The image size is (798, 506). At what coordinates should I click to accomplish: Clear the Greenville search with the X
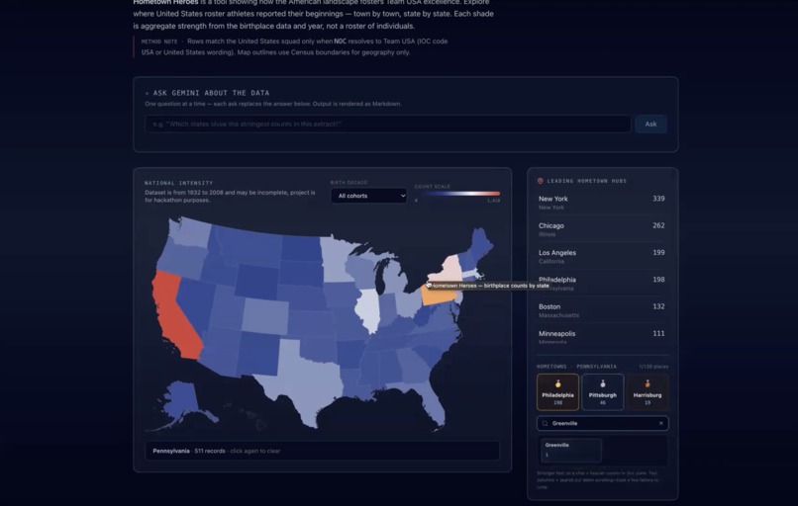point(661,423)
